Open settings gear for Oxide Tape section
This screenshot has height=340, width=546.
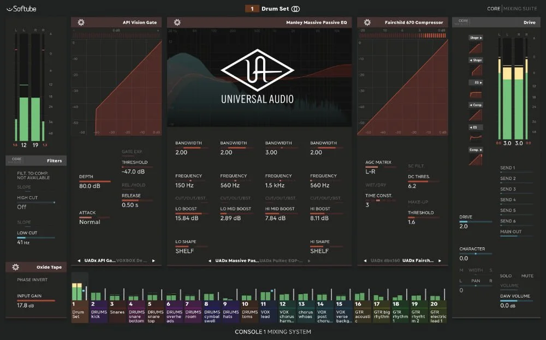[x=16, y=267]
